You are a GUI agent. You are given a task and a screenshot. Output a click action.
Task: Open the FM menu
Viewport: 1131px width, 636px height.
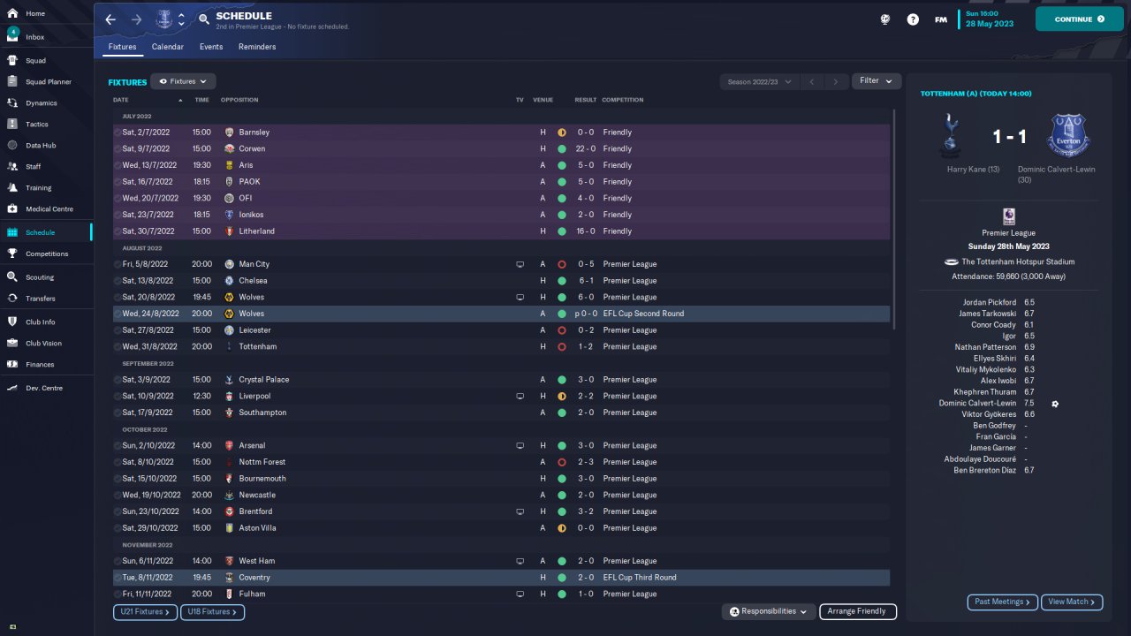(x=941, y=19)
